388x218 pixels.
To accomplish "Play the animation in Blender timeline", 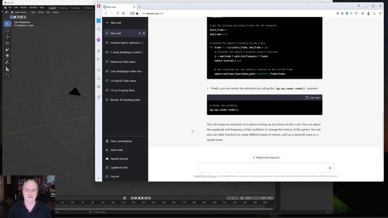I will click(142, 198).
